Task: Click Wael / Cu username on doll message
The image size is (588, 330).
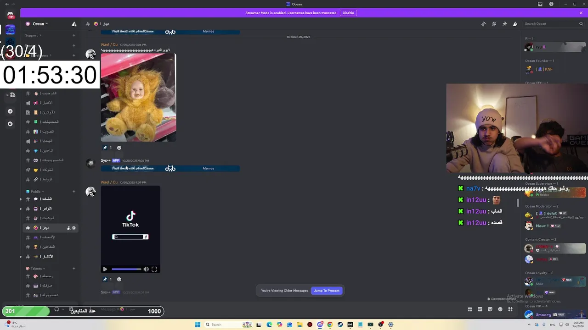Action: tap(109, 44)
